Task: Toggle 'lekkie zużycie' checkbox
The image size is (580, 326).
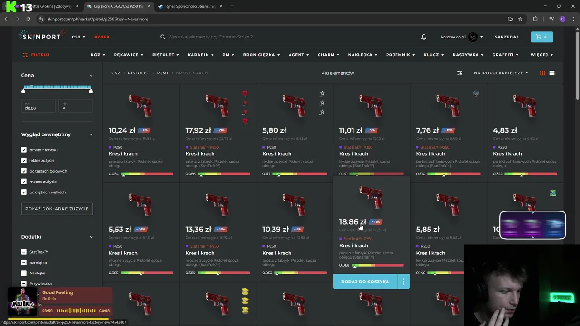Action: 24,160
